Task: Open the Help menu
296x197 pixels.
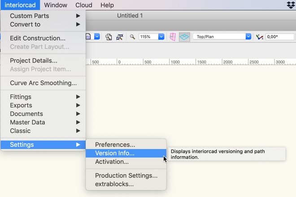Action: coord(107,5)
